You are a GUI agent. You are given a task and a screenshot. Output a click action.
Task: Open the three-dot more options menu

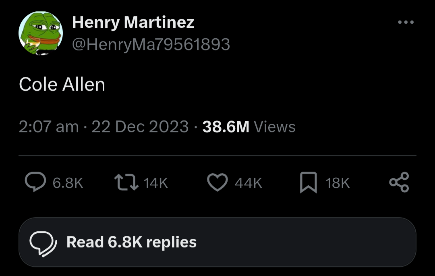tap(406, 23)
